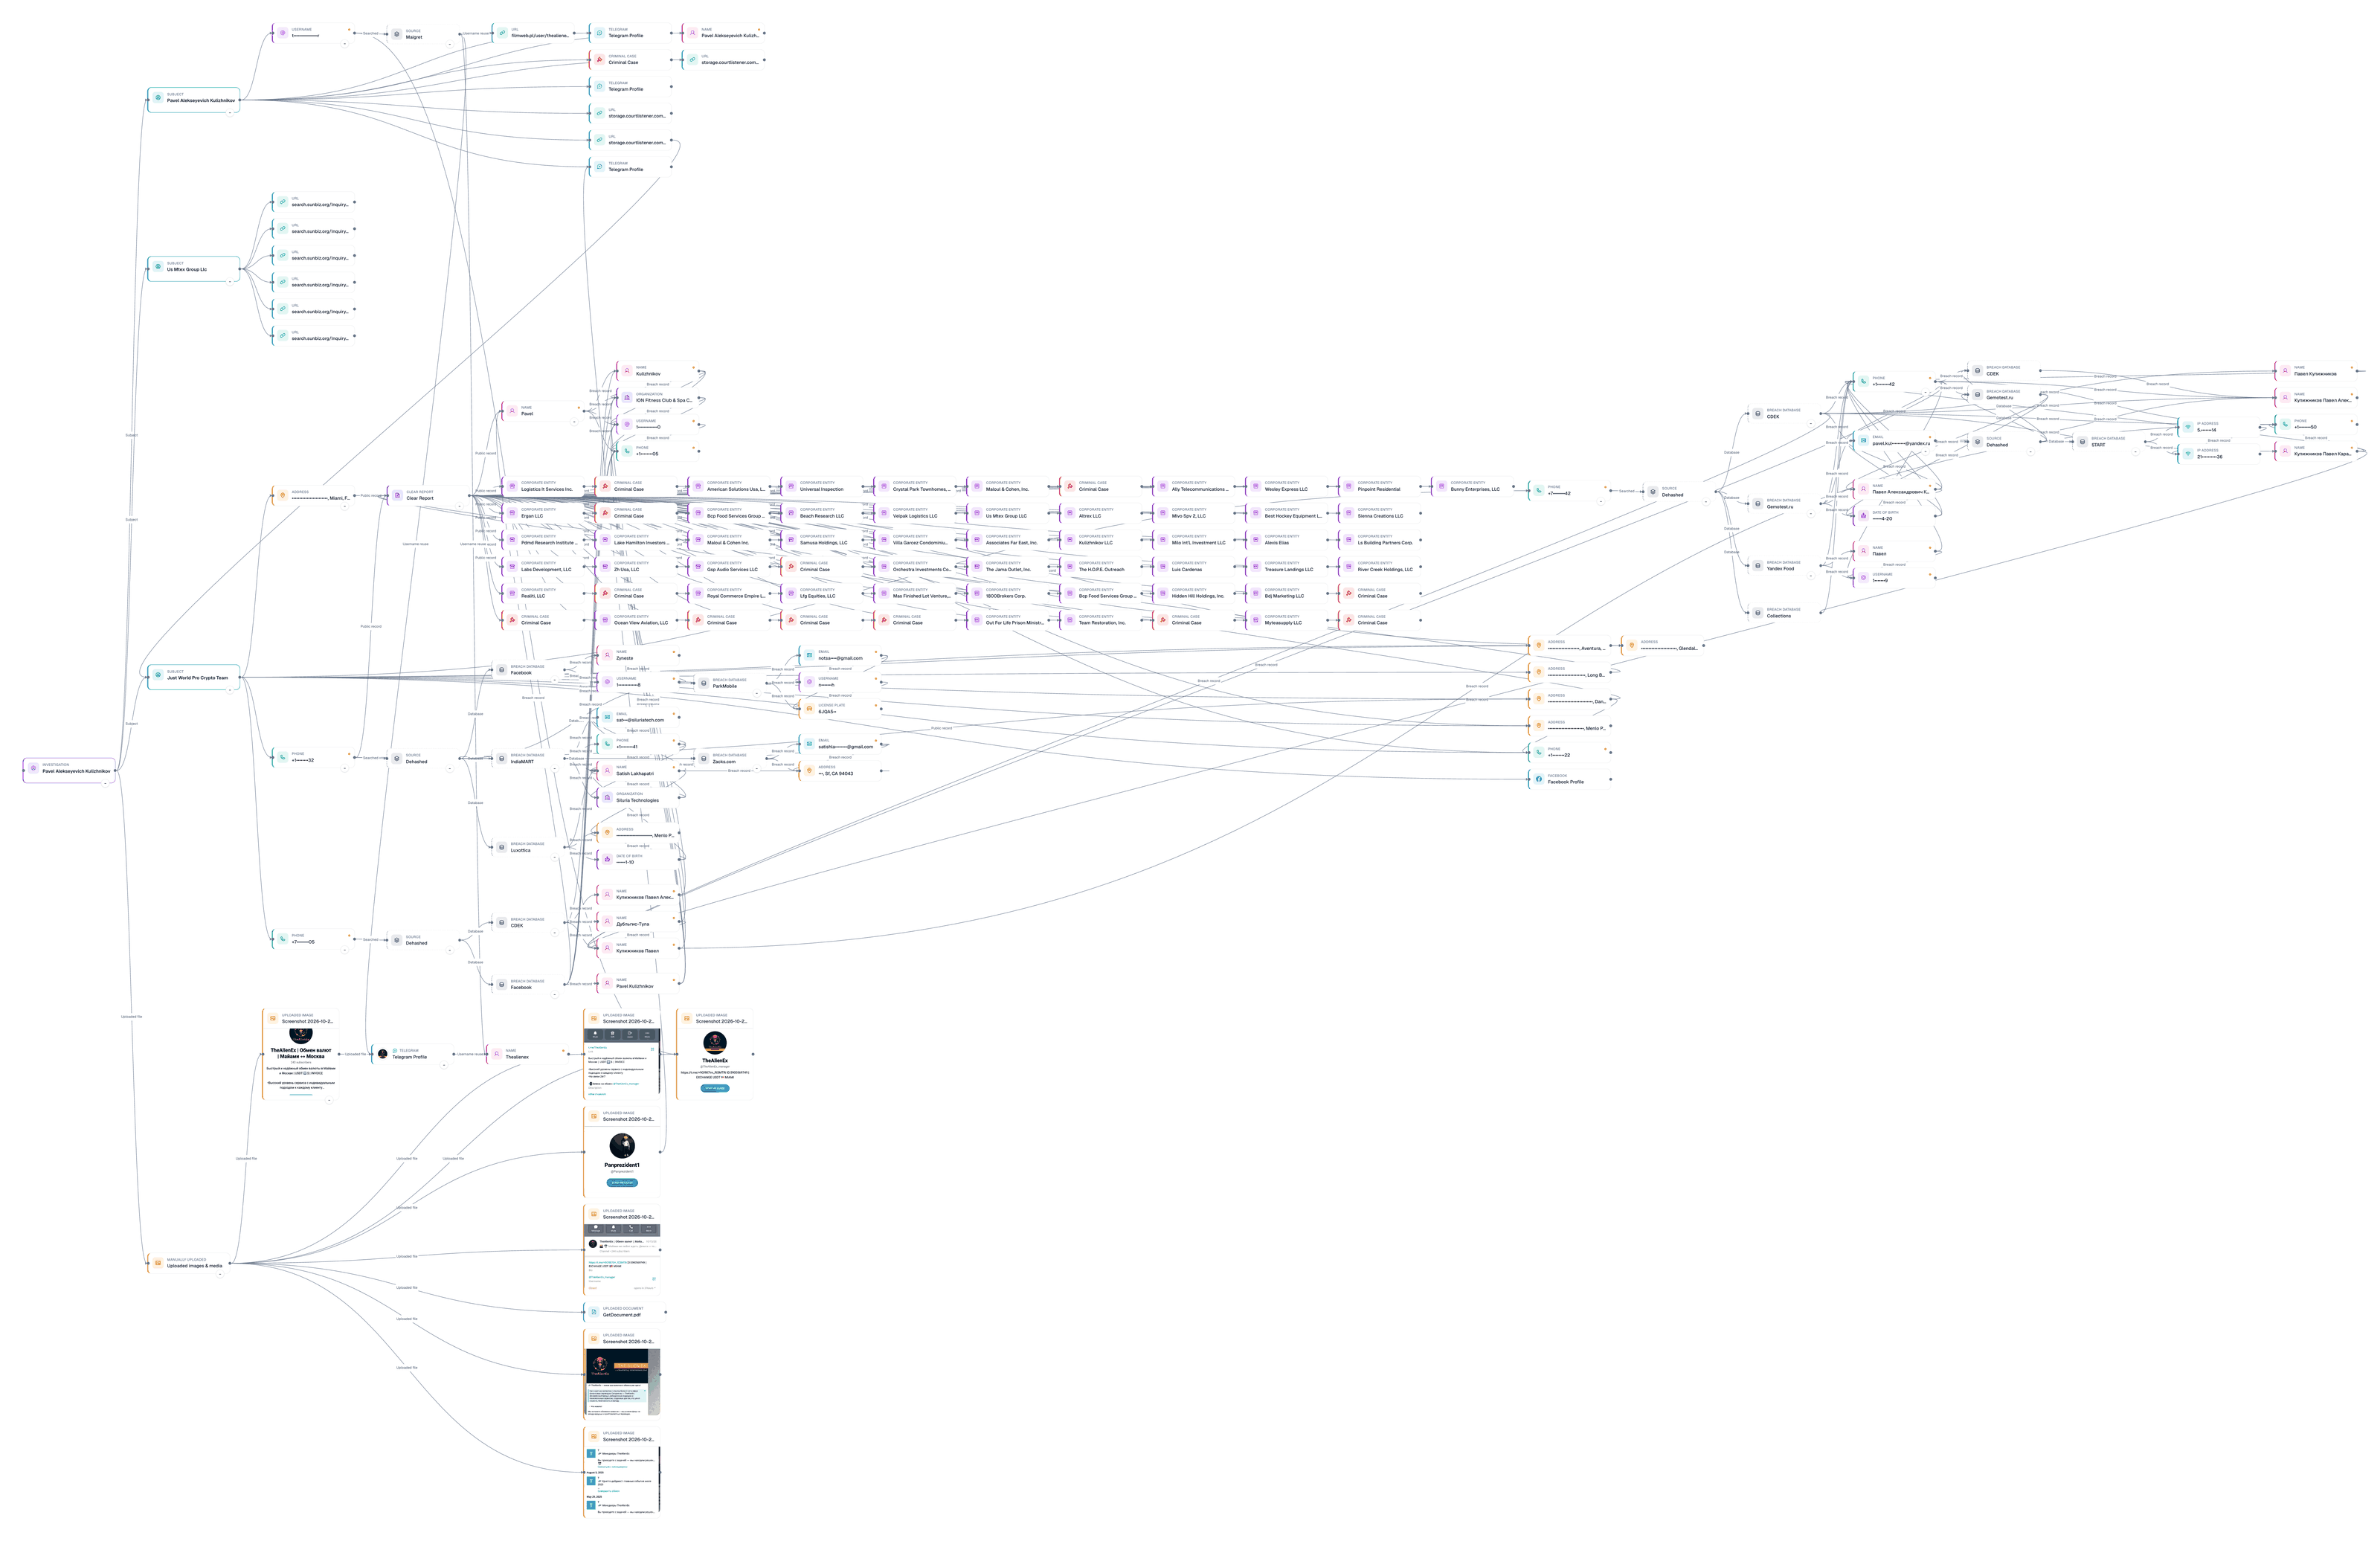Viewport: 2380px width, 1541px height.
Task: Collapse the START breach database node
Action: click(2135, 451)
